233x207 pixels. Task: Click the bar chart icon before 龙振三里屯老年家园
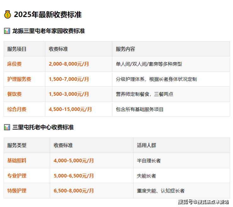pos(7,31)
